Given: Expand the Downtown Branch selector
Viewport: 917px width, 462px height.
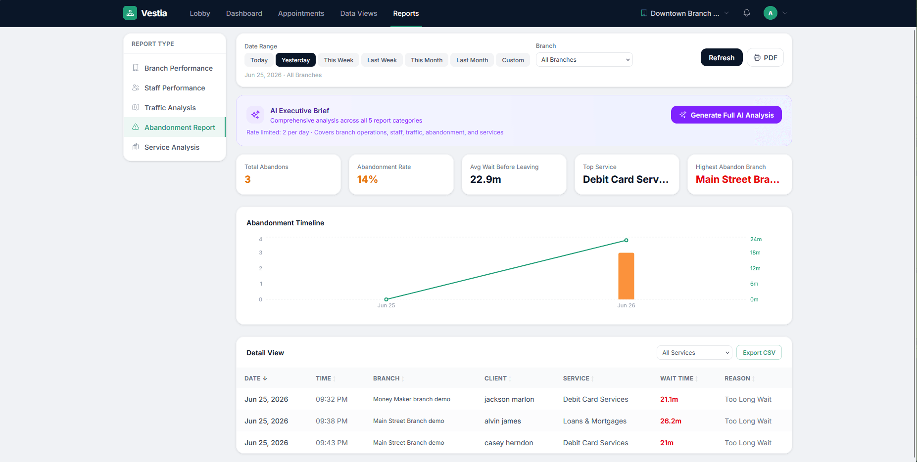Looking at the screenshot, I should coord(685,13).
